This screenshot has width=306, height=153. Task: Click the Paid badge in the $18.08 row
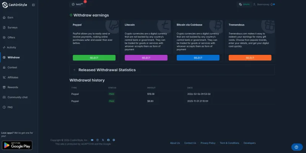[x=111, y=94]
